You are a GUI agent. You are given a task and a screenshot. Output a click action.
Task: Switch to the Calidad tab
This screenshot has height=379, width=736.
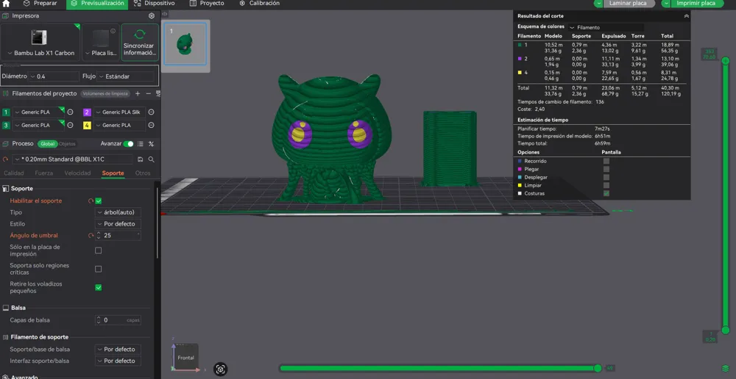[x=14, y=173]
